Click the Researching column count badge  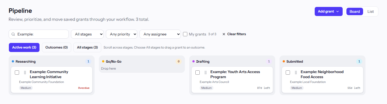[x=88, y=62]
